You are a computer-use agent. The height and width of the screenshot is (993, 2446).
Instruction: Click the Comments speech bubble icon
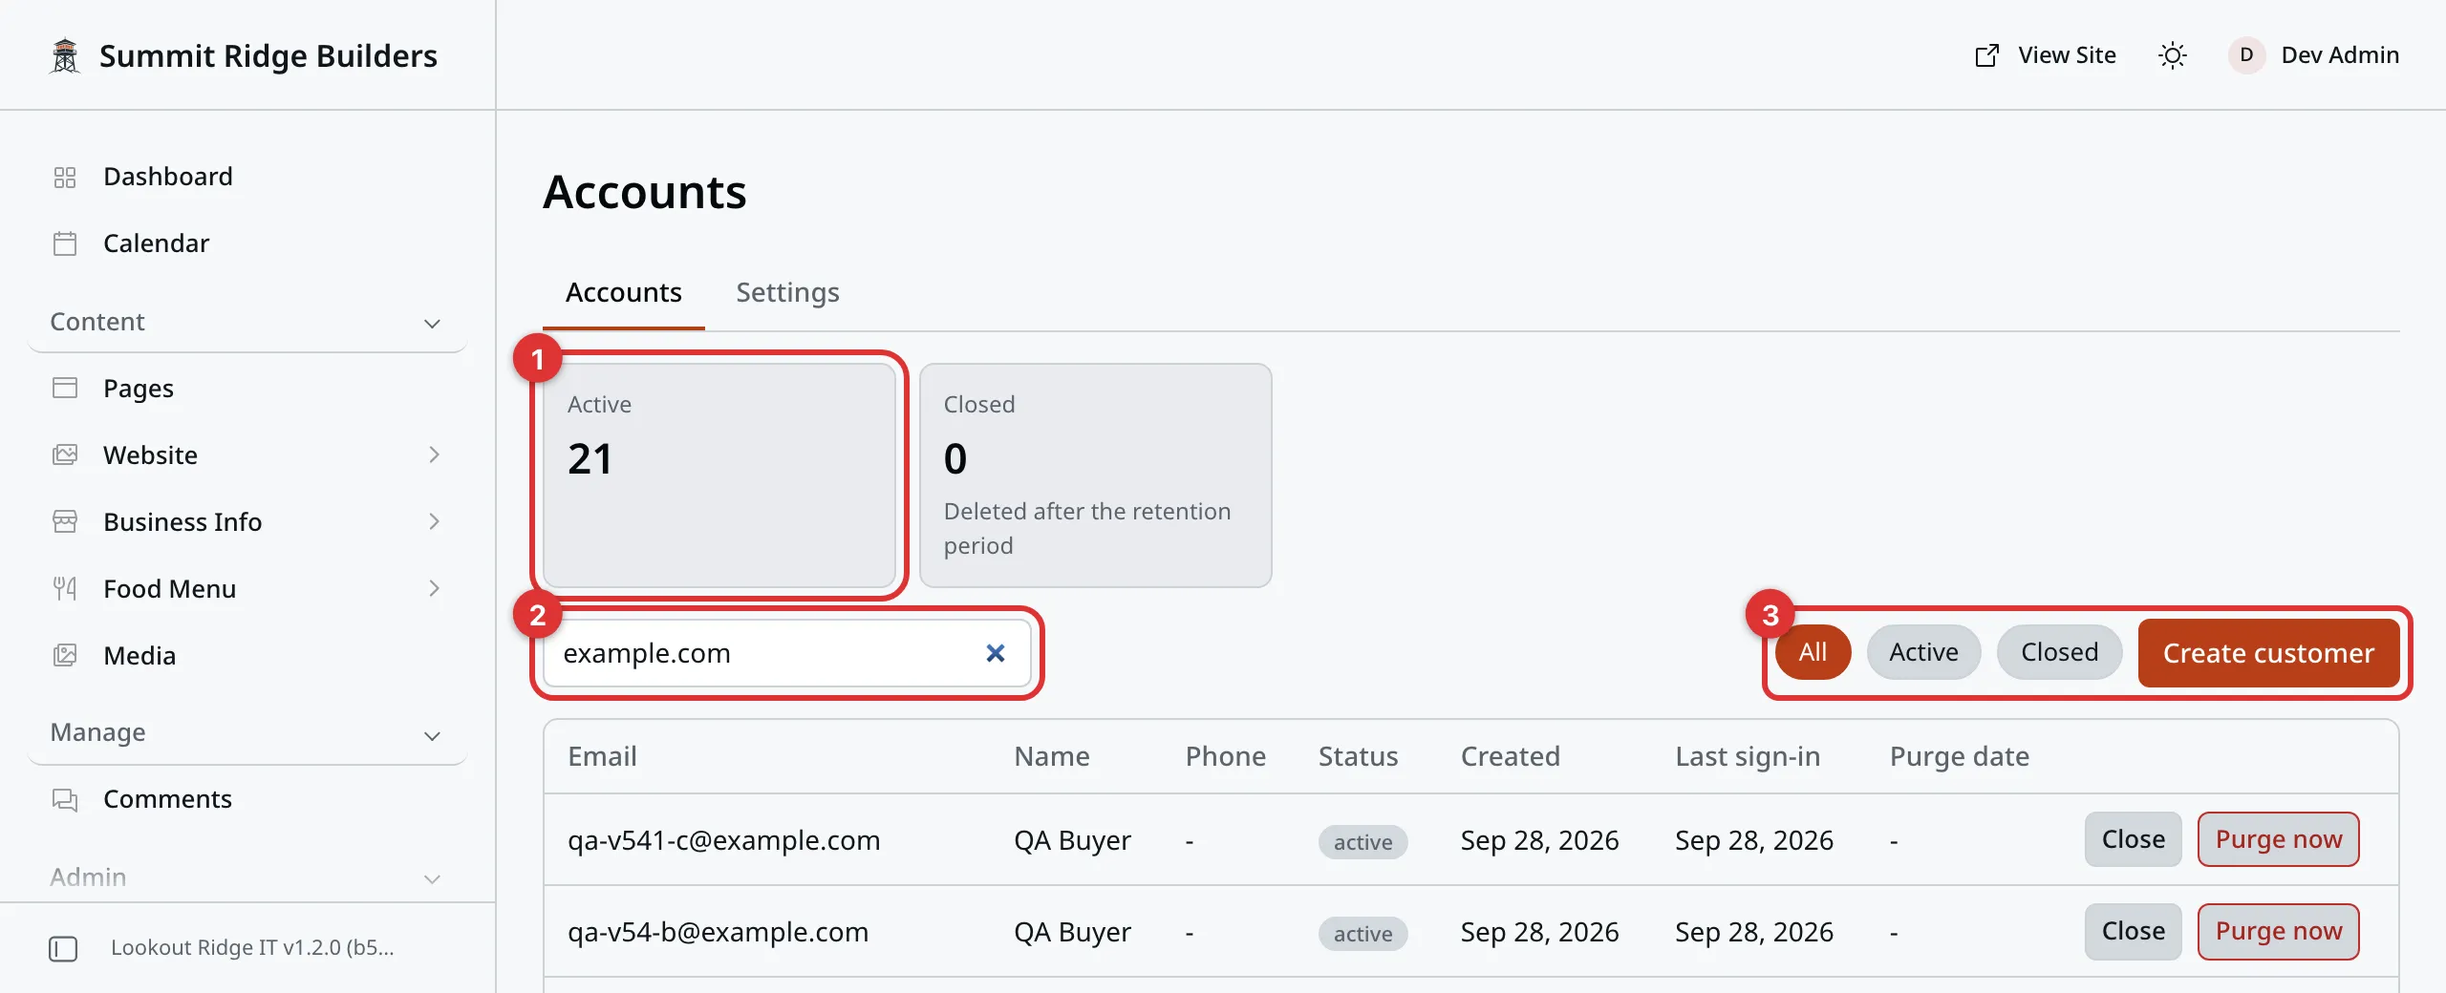point(65,799)
